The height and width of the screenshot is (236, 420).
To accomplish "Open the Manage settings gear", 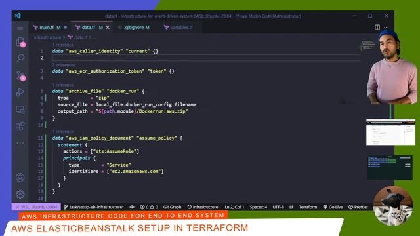I will 20,194.
